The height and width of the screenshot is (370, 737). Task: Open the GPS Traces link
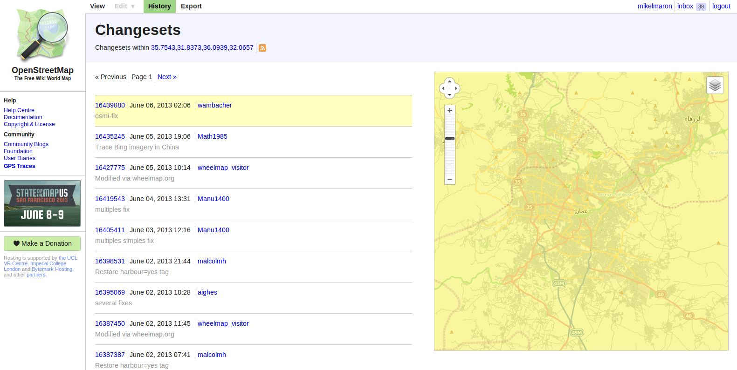20,166
